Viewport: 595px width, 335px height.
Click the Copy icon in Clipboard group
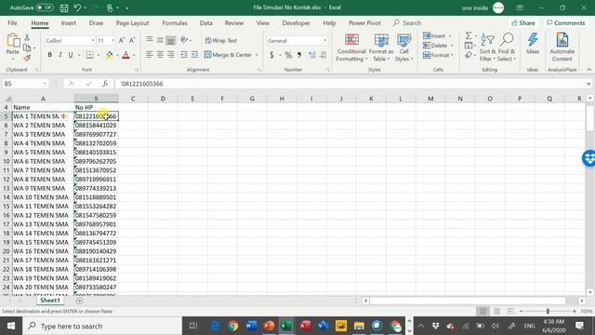(x=27, y=47)
